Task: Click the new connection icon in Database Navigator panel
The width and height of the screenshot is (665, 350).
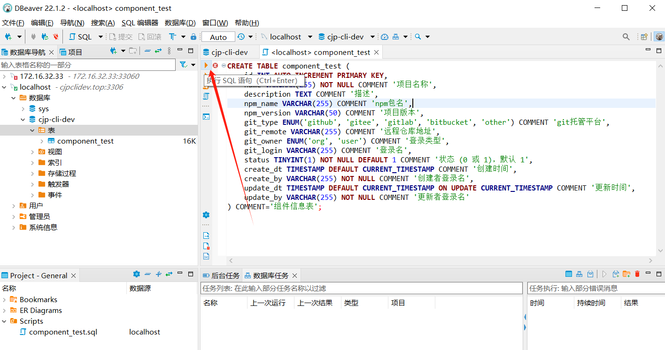Action: [113, 51]
